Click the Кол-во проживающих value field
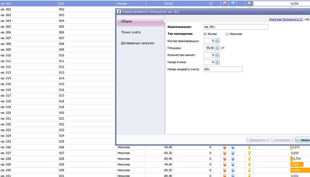 tap(209, 41)
